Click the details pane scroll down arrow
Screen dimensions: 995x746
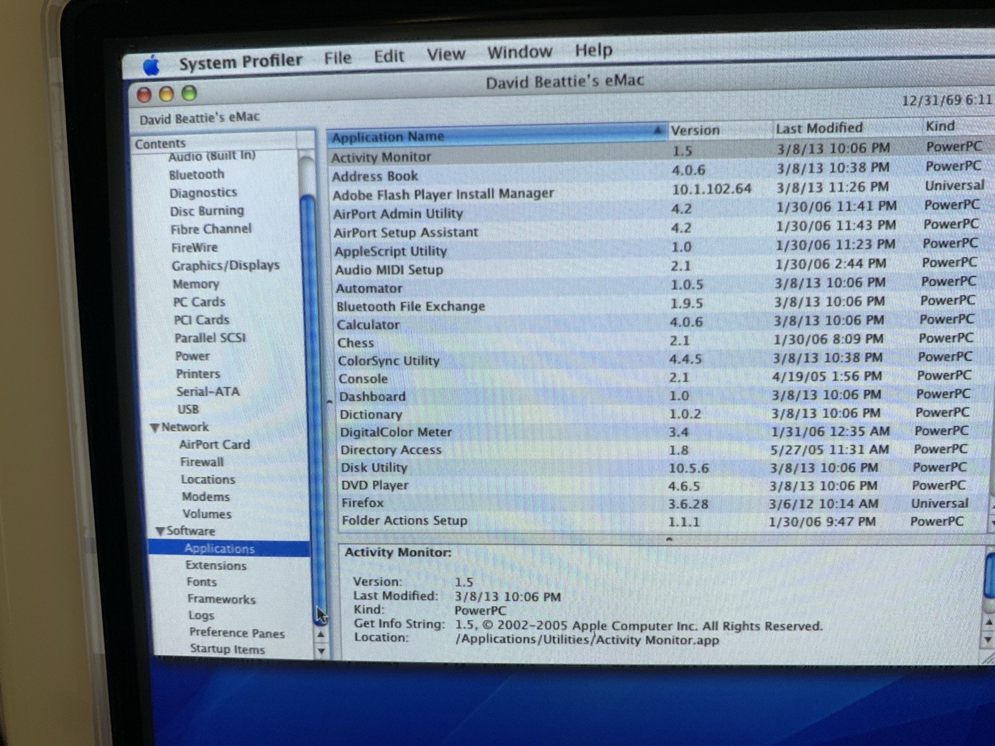[988, 639]
